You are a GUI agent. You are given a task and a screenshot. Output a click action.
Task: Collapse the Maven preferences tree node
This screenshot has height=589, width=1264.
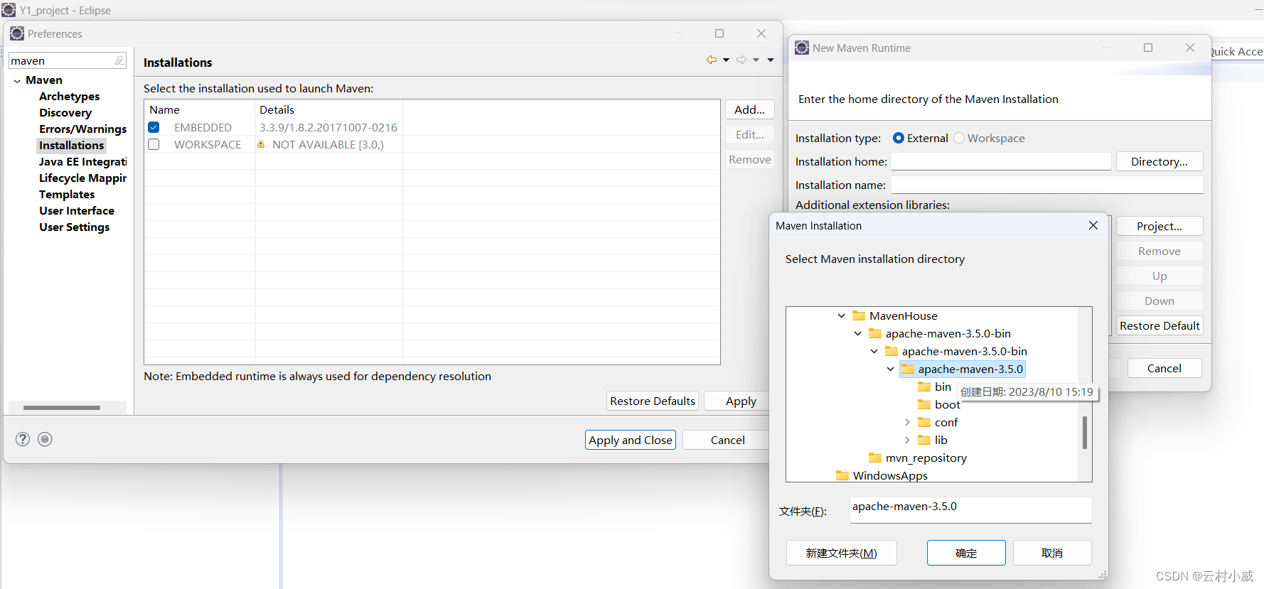click(17, 81)
